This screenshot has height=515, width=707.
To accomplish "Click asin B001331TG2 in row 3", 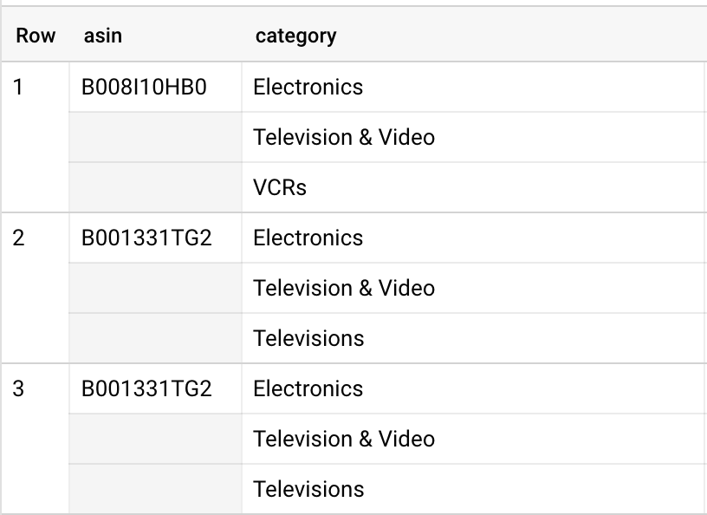I will tap(146, 389).
